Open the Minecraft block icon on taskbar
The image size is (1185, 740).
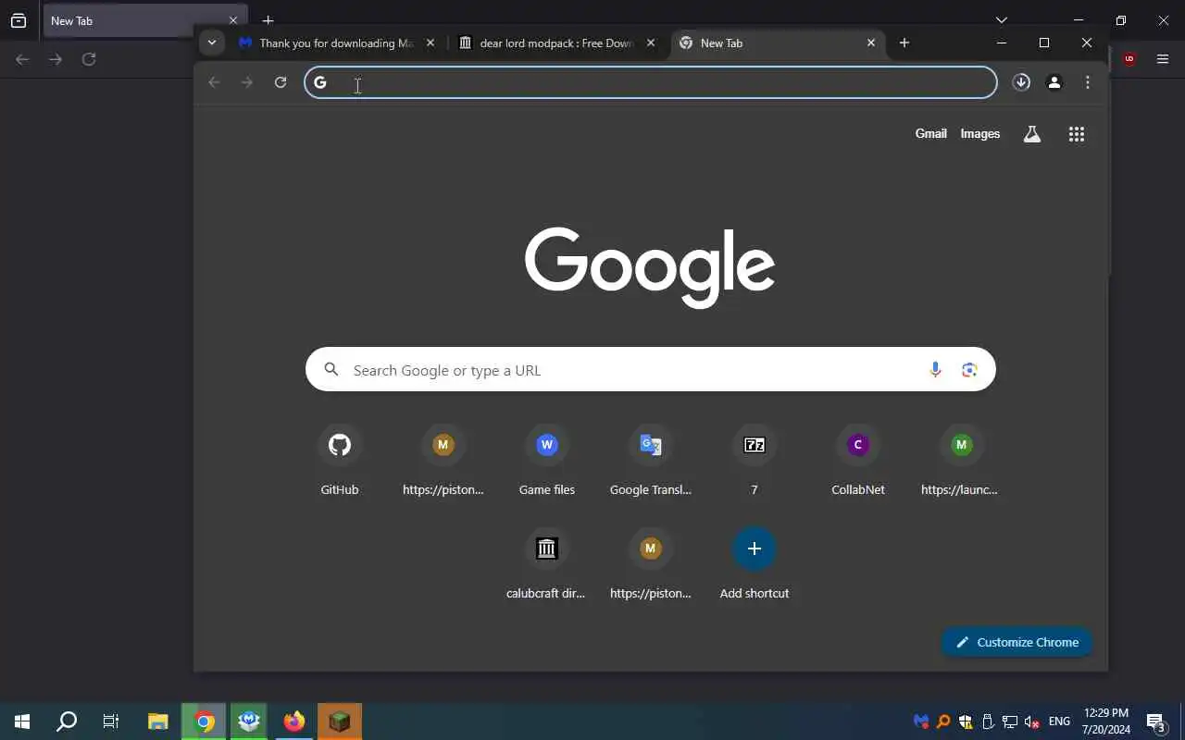340,721
